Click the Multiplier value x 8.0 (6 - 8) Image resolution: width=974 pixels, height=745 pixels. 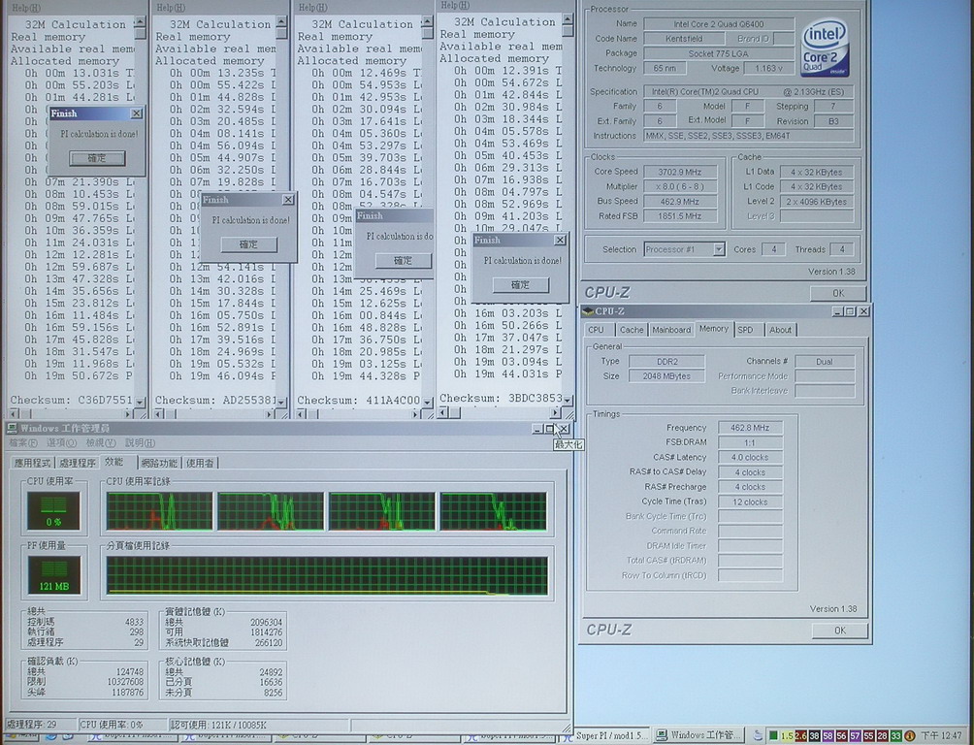[x=680, y=186]
